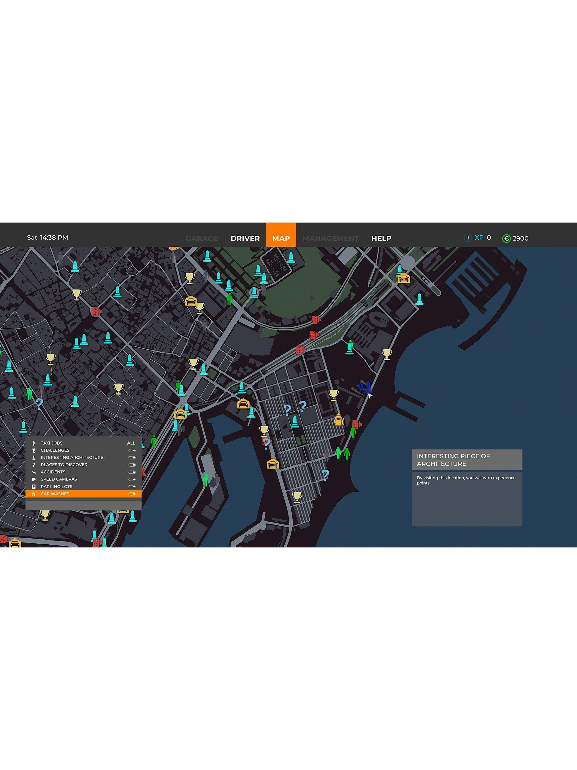Image resolution: width=577 pixels, height=770 pixels.
Task: Toggle Interesting Architecture map filter
Action: 132,458
